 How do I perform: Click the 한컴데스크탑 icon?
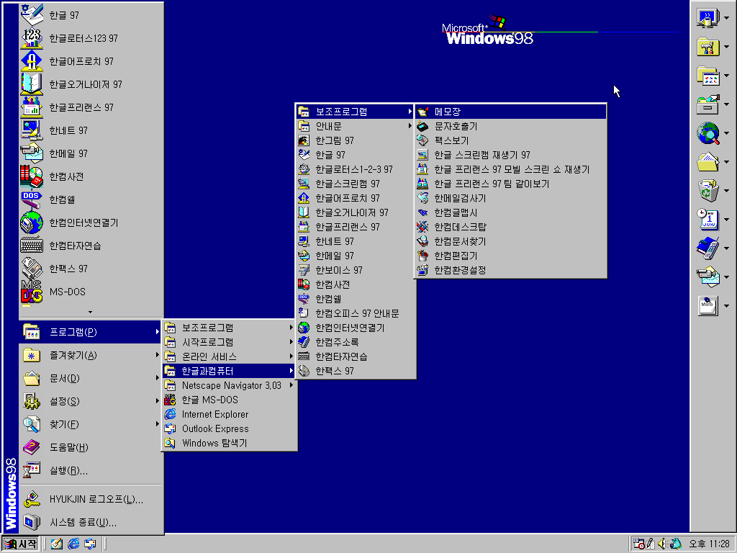422,227
